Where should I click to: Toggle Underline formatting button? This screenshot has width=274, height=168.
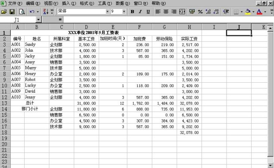[x=148, y=12]
